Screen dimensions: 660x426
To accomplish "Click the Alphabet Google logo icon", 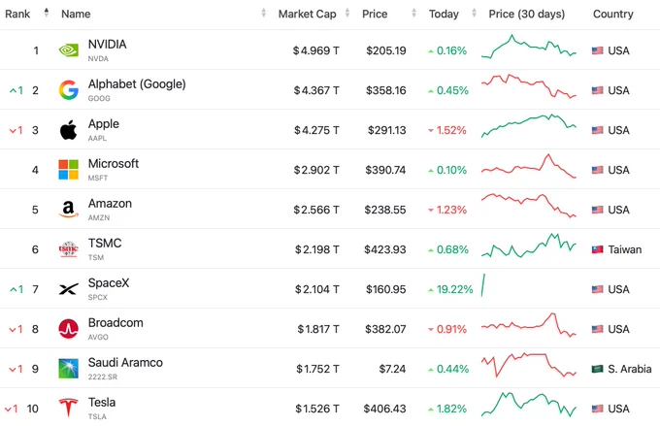I will (x=68, y=90).
